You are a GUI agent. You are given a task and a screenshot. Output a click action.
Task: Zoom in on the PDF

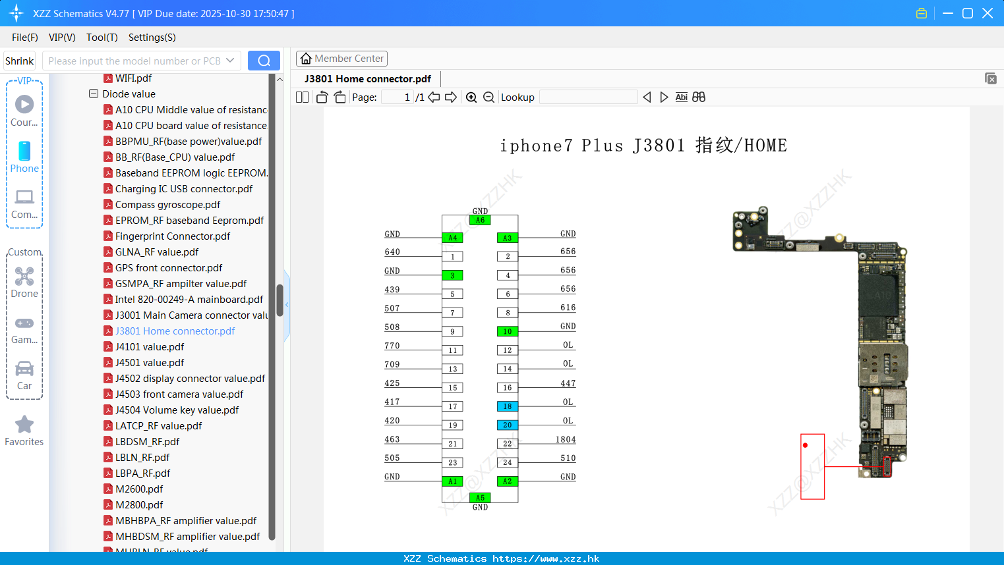point(471,97)
